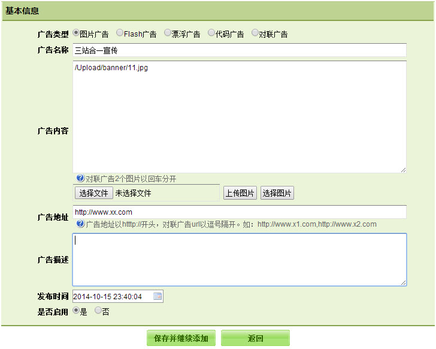Screen dimensions: 436x349
Task: Select the Flash广告 ad type
Action: (120, 33)
